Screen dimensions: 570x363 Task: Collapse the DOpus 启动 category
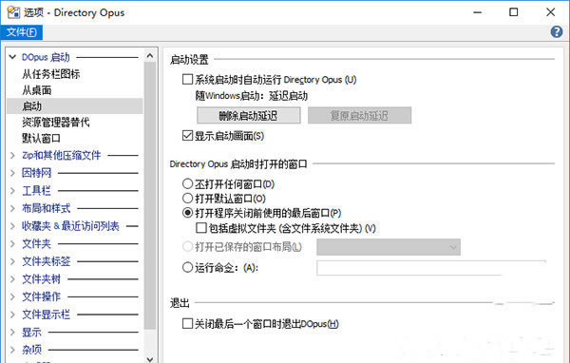tap(12, 57)
